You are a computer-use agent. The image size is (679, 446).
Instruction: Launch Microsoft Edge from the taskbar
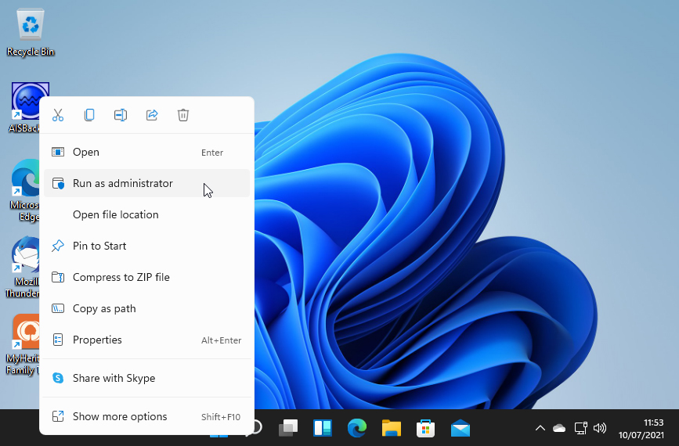(x=357, y=428)
